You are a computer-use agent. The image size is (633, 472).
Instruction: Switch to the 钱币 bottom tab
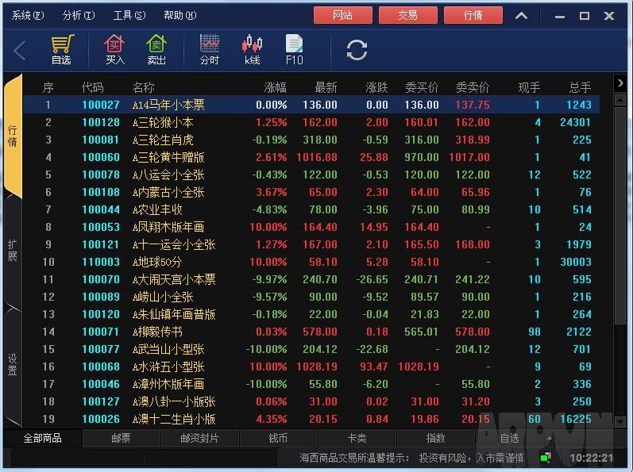click(x=278, y=438)
